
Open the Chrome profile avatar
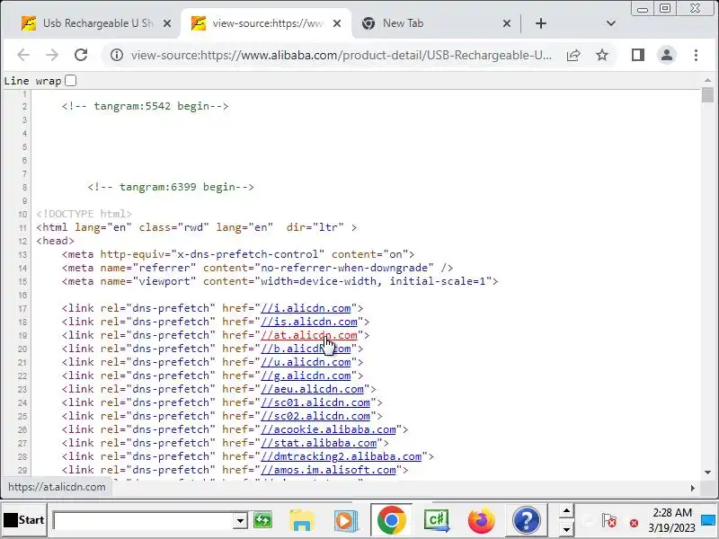[x=667, y=55]
